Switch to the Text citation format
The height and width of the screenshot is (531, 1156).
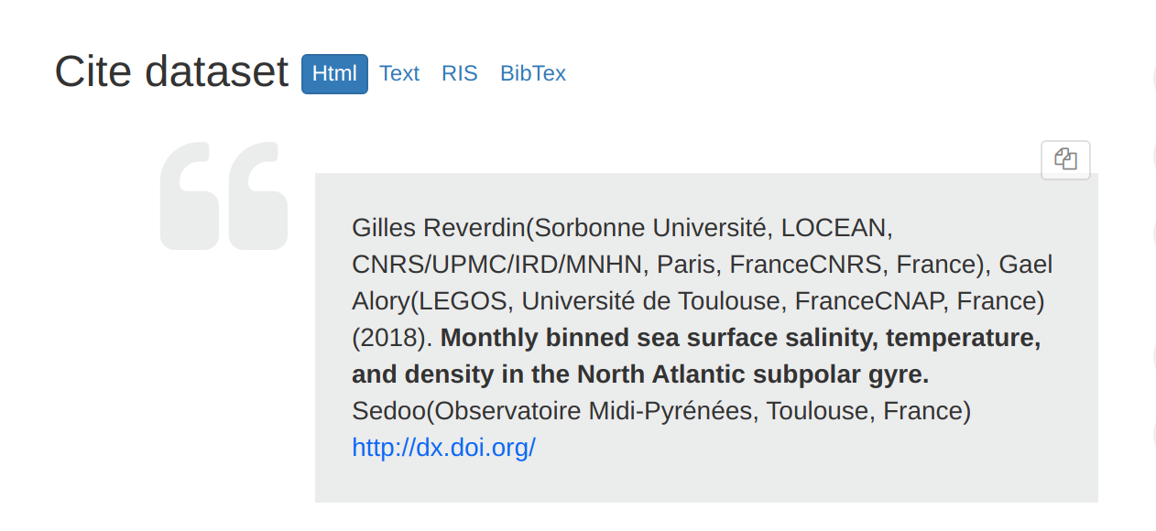399,73
